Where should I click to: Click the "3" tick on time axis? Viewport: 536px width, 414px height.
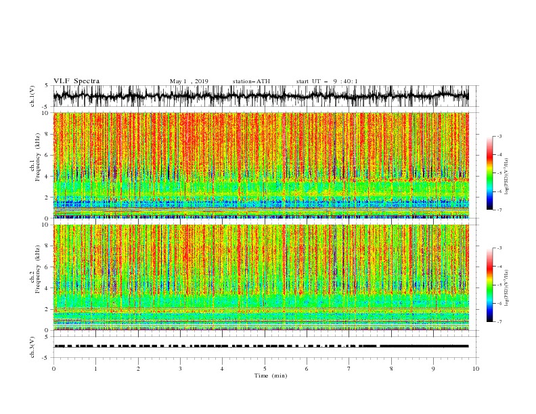click(180, 369)
